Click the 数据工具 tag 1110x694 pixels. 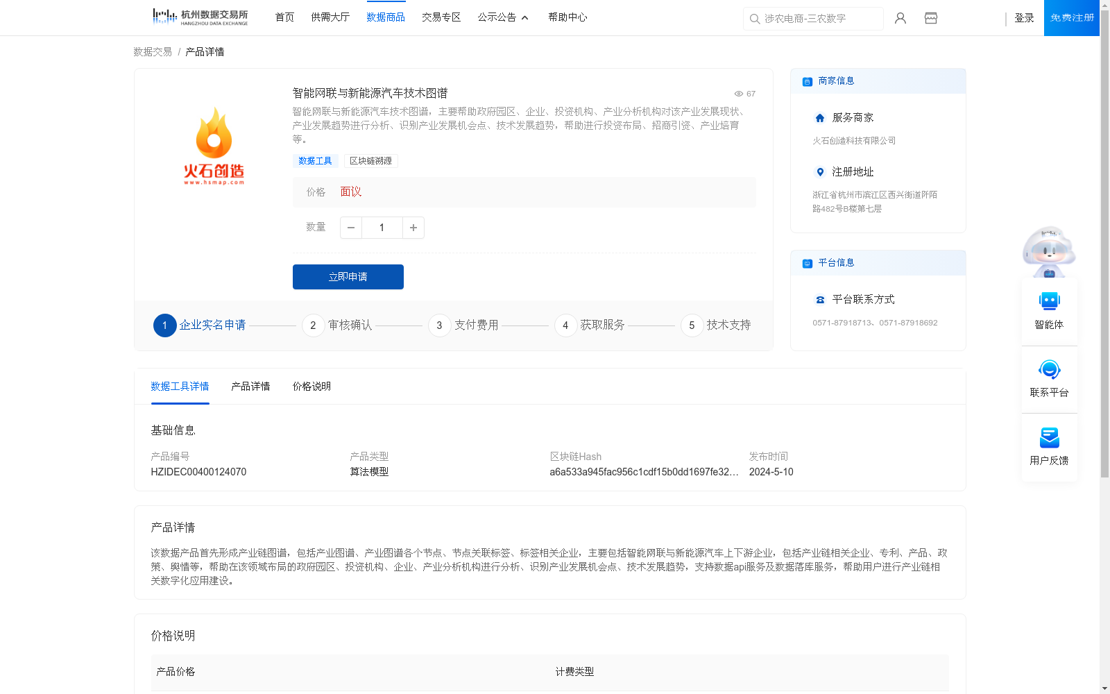point(315,161)
